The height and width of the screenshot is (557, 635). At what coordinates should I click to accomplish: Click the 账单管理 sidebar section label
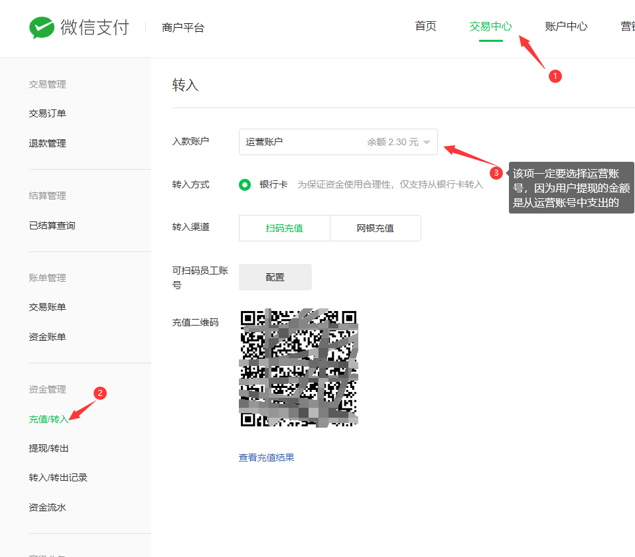click(47, 278)
